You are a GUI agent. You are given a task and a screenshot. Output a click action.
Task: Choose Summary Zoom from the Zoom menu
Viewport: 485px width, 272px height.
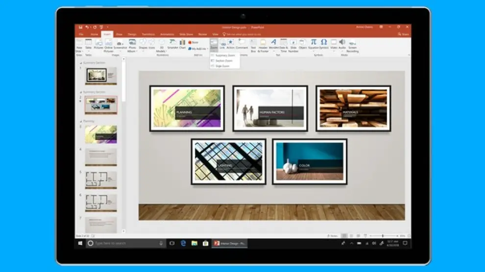click(x=225, y=55)
